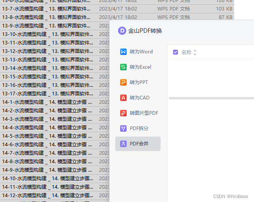Image resolution: width=254 pixels, height=202 pixels.
Task: Open the 转为Excel conversion option
Action: [138, 67]
